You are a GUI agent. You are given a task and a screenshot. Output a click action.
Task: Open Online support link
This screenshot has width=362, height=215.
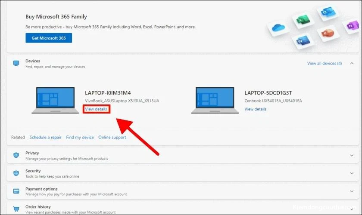[x=112, y=137]
